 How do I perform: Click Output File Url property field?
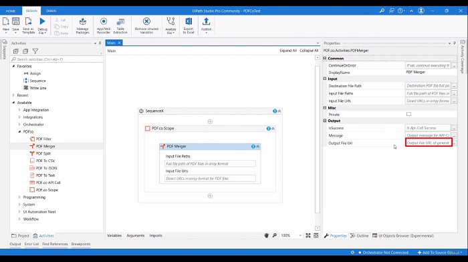coord(429,143)
